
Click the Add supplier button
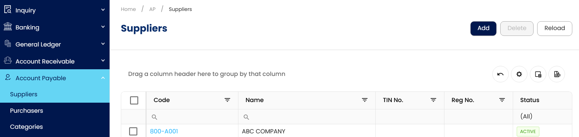(483, 28)
